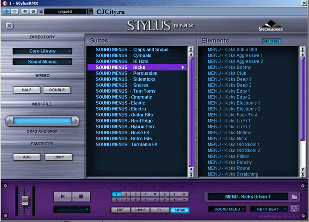Click Suites scrollbar top jump arrow
Viewport: 309px width, 222px height.
point(191,49)
